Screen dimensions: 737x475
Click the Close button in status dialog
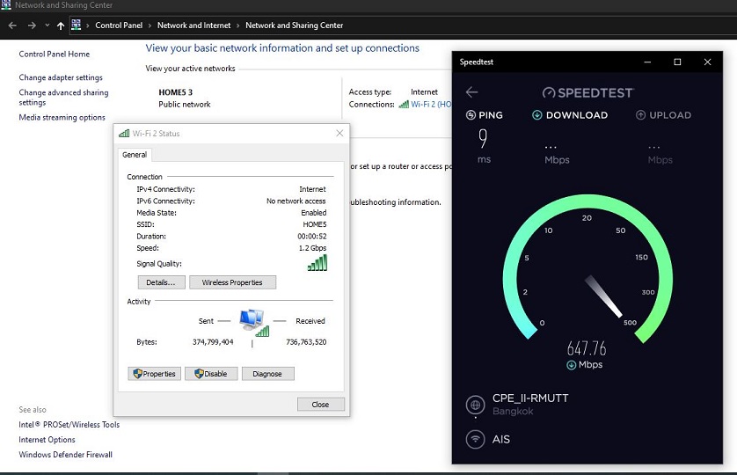click(x=320, y=405)
